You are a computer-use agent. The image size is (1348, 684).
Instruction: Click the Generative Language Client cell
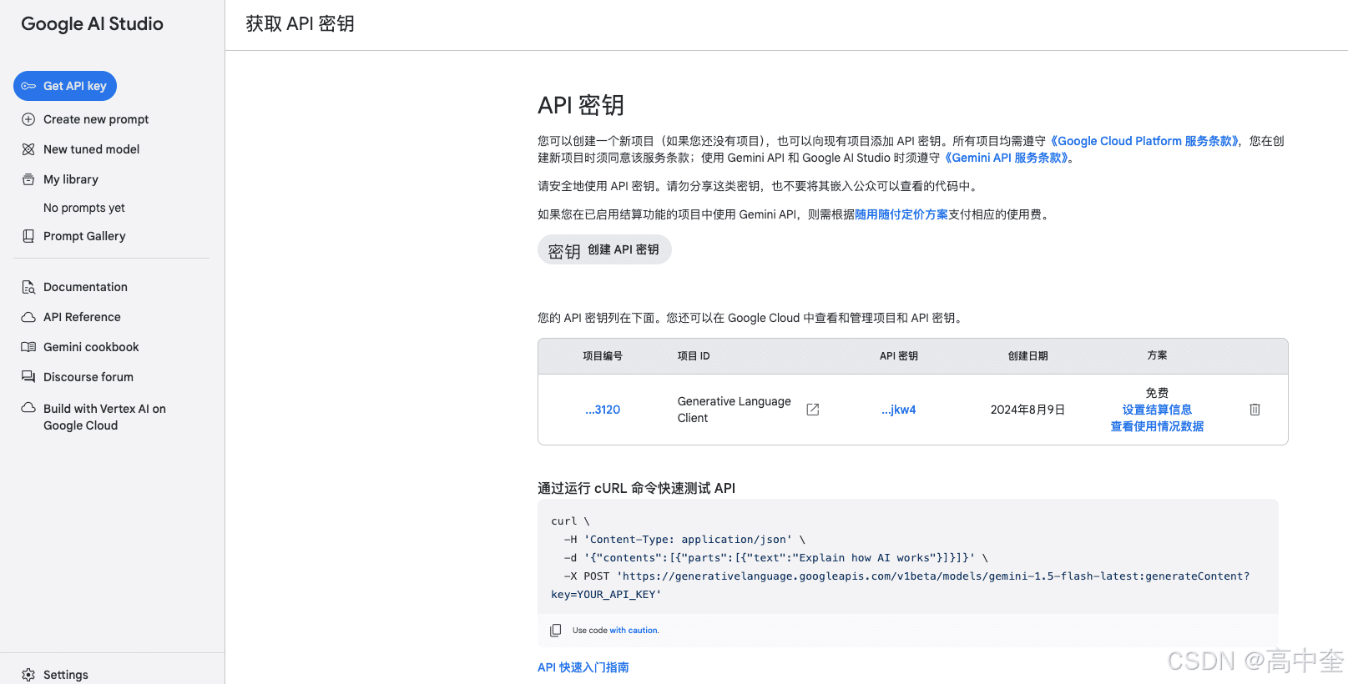[735, 410]
